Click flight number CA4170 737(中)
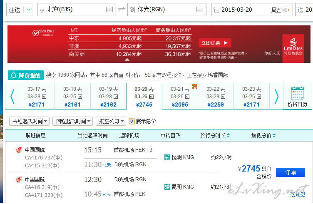Viewport: 313px width, 204px height. point(44,158)
